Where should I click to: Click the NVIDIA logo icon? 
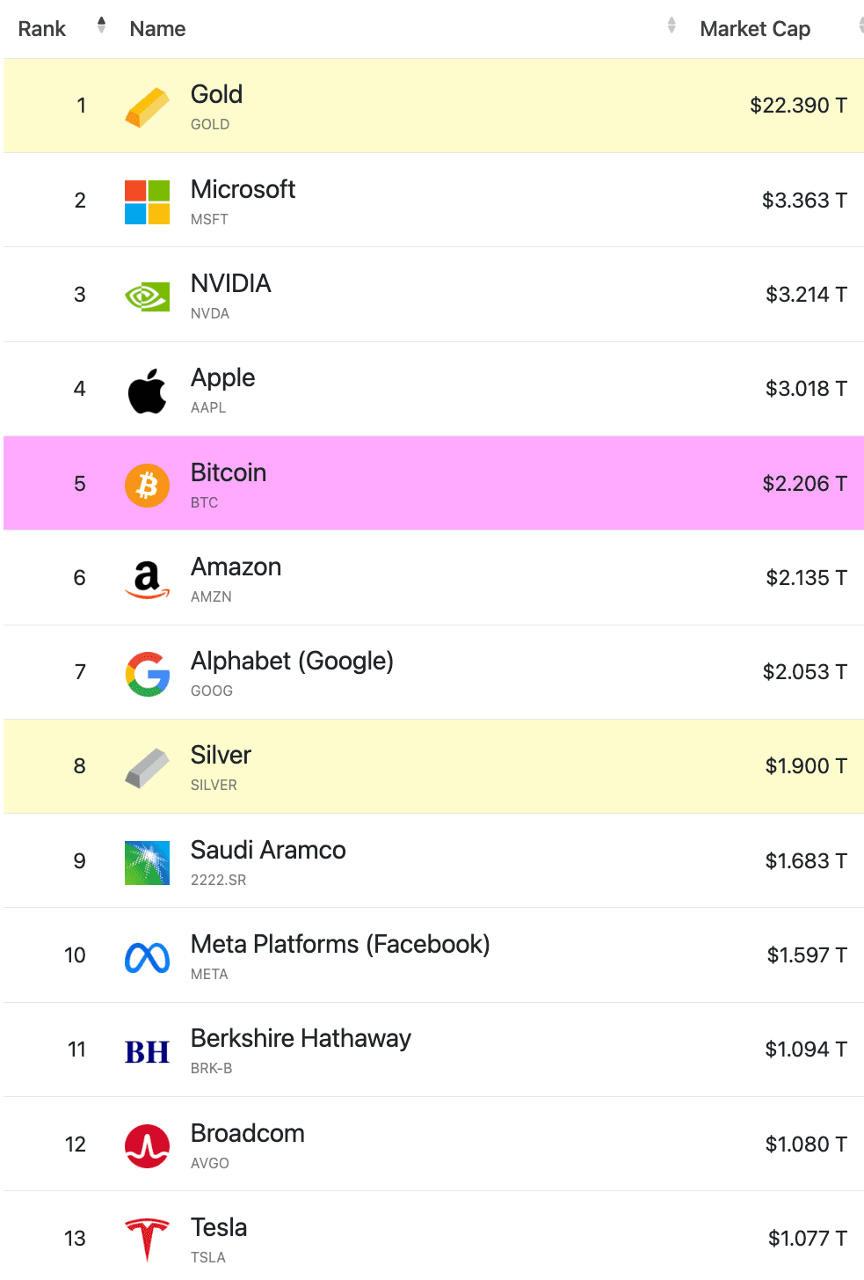pos(147,296)
